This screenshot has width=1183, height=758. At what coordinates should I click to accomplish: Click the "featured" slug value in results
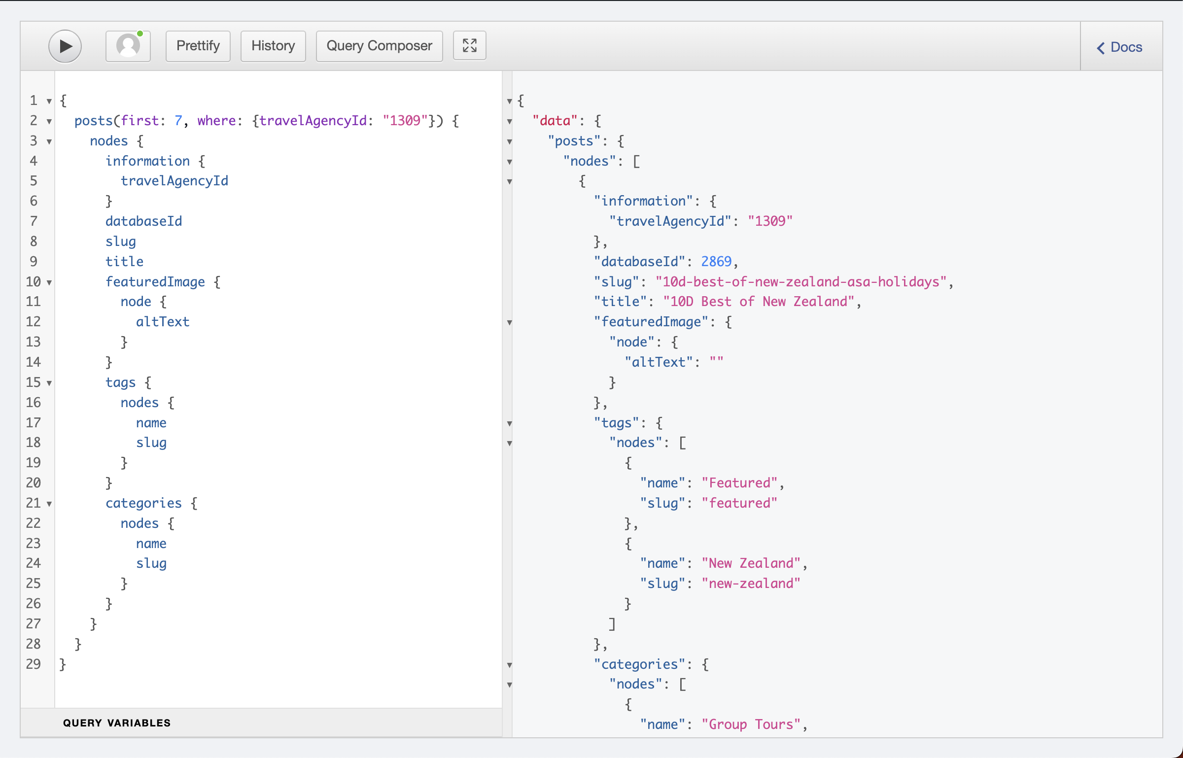pyautogui.click(x=739, y=503)
